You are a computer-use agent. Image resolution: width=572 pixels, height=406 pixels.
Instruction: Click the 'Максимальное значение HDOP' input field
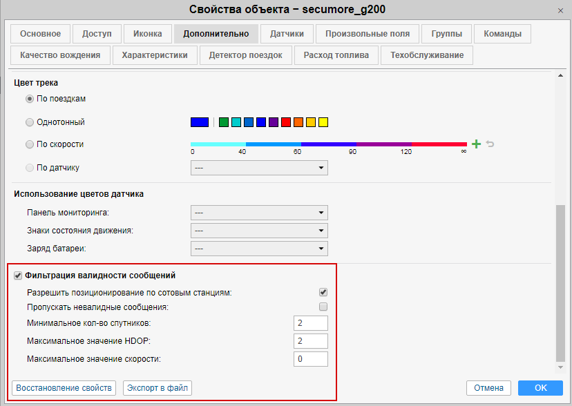coord(310,341)
